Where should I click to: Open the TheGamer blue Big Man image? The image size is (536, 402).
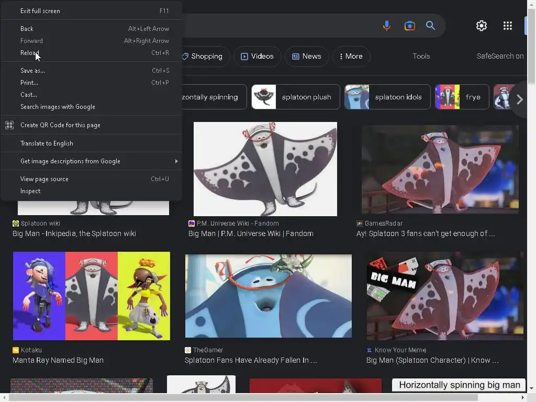click(x=269, y=296)
